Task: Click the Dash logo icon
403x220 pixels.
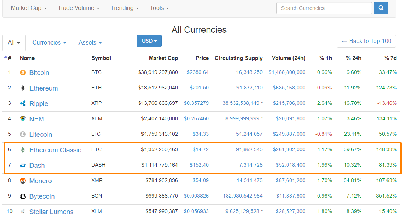Action: point(23,165)
